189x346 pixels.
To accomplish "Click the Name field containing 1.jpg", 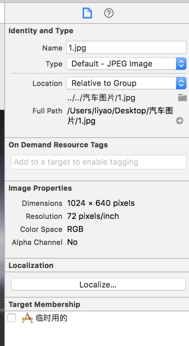I will point(126,48).
